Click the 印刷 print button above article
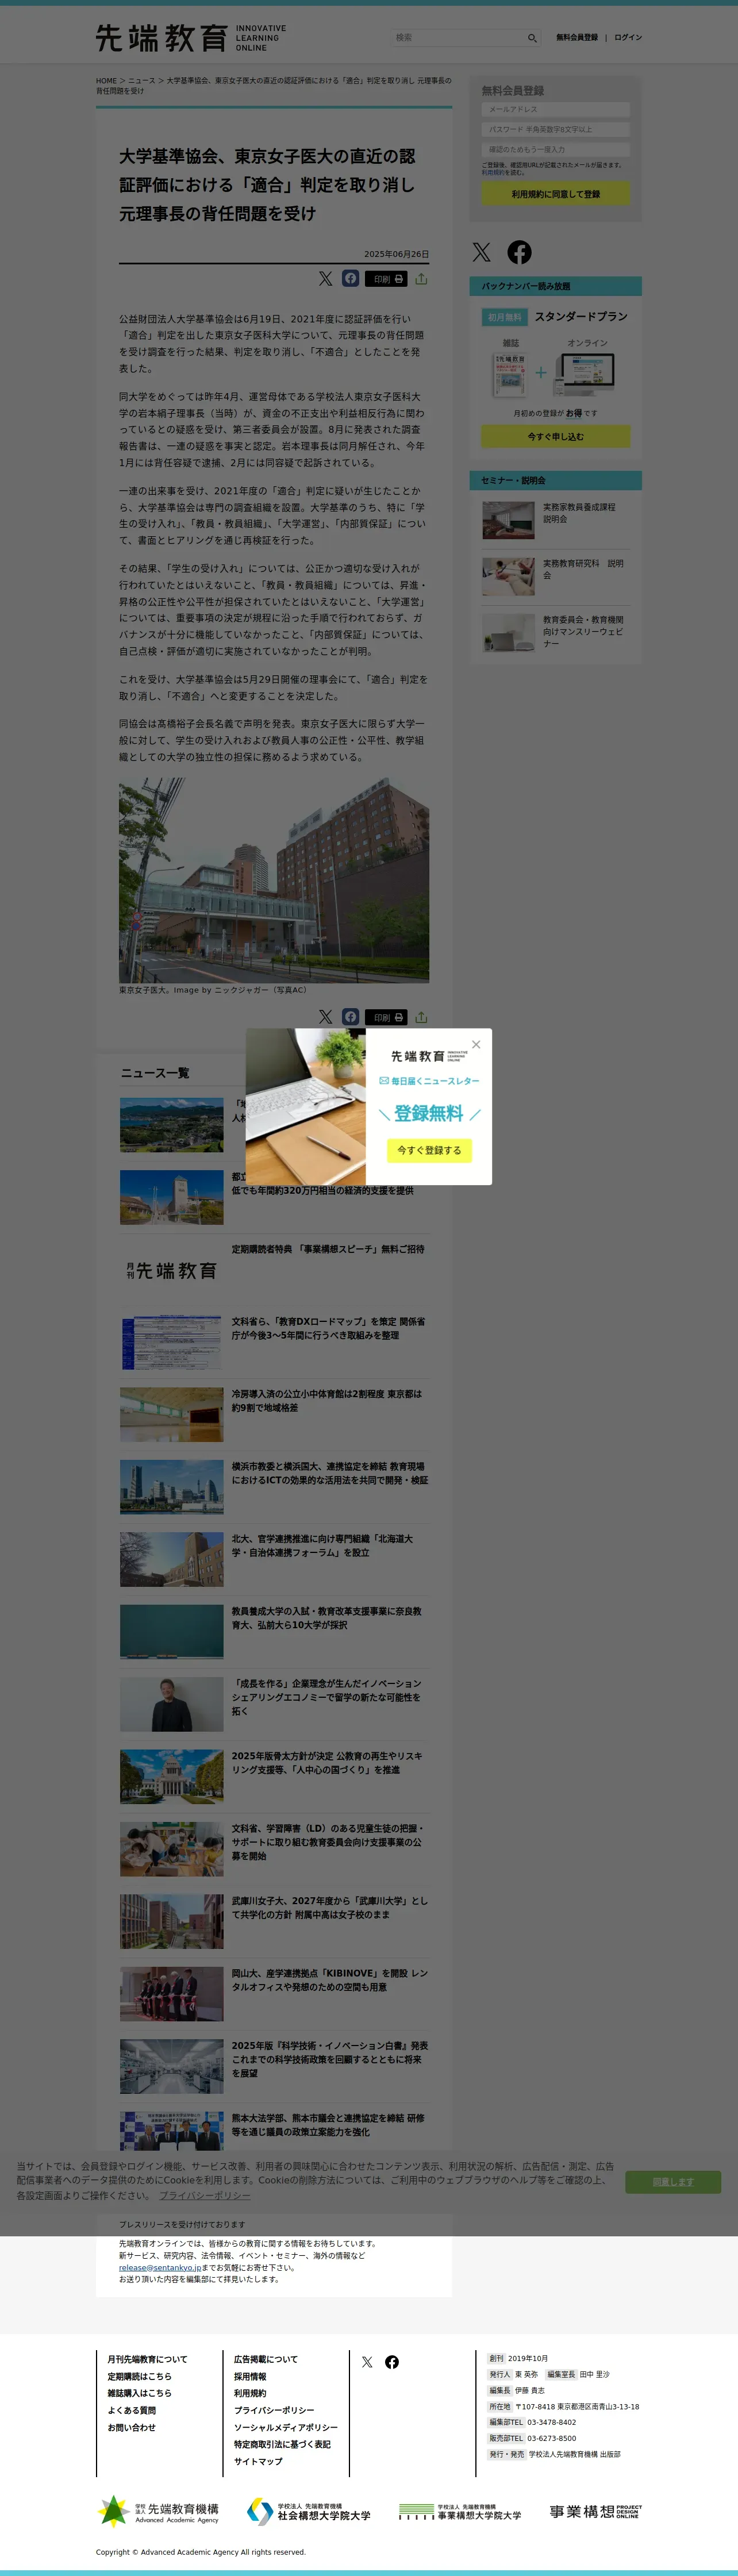Image resolution: width=738 pixels, height=2576 pixels. pos(386,279)
